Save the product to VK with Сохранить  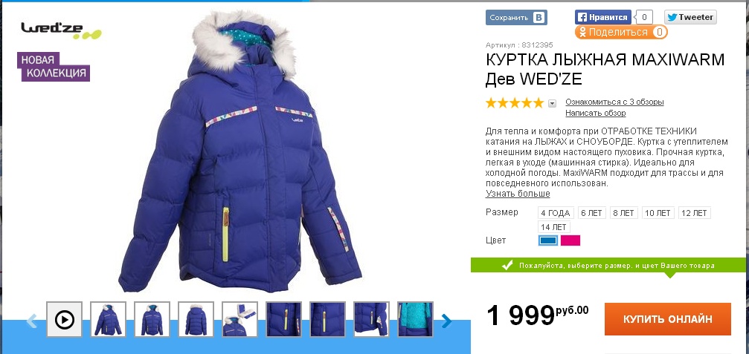pos(516,18)
